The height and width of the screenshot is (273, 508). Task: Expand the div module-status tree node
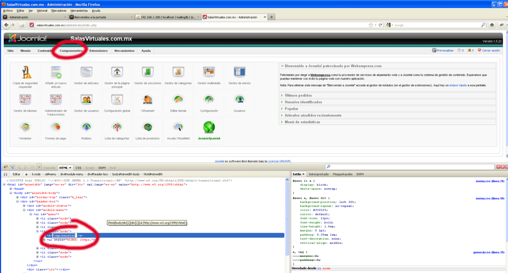(24, 205)
